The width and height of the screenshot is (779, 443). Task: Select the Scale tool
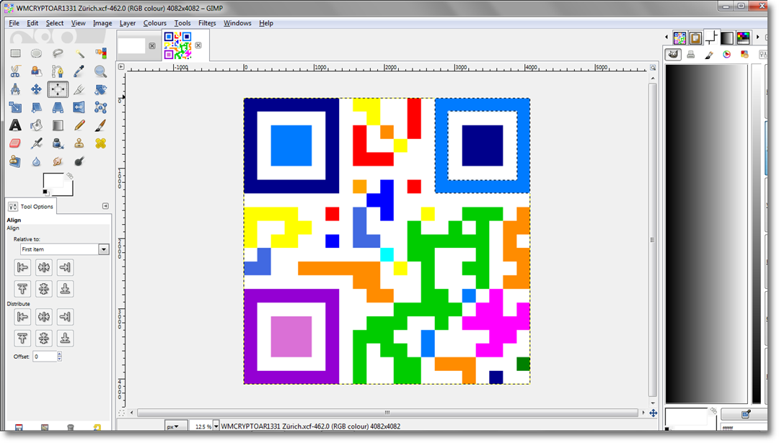point(15,107)
